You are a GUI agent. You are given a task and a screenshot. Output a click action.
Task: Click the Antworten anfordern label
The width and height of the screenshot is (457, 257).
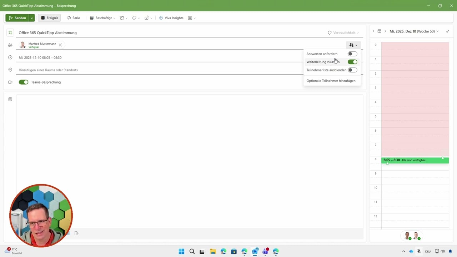pyautogui.click(x=322, y=54)
